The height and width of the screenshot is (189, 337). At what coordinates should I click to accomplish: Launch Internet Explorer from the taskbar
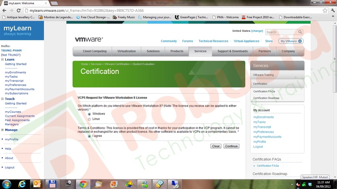coord(22,184)
